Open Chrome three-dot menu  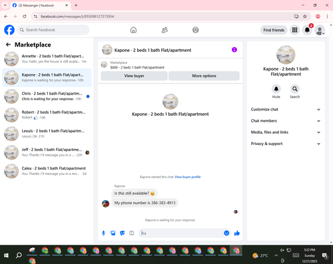tap(327, 17)
